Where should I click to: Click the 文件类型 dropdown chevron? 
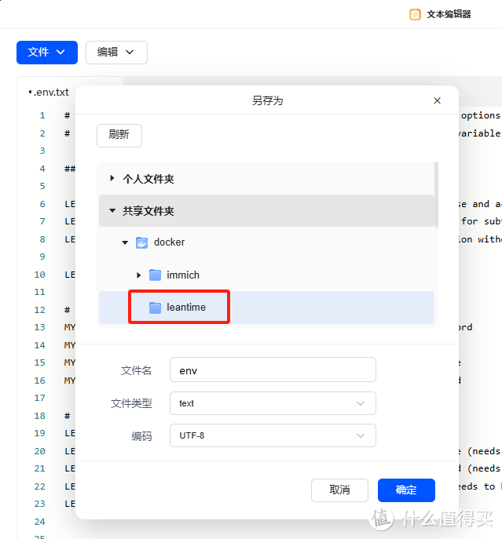tap(360, 403)
